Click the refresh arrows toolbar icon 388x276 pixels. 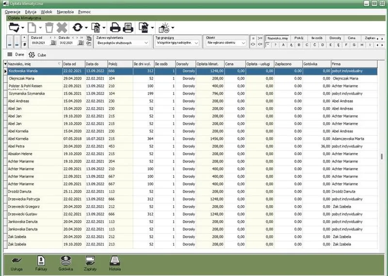(78, 28)
